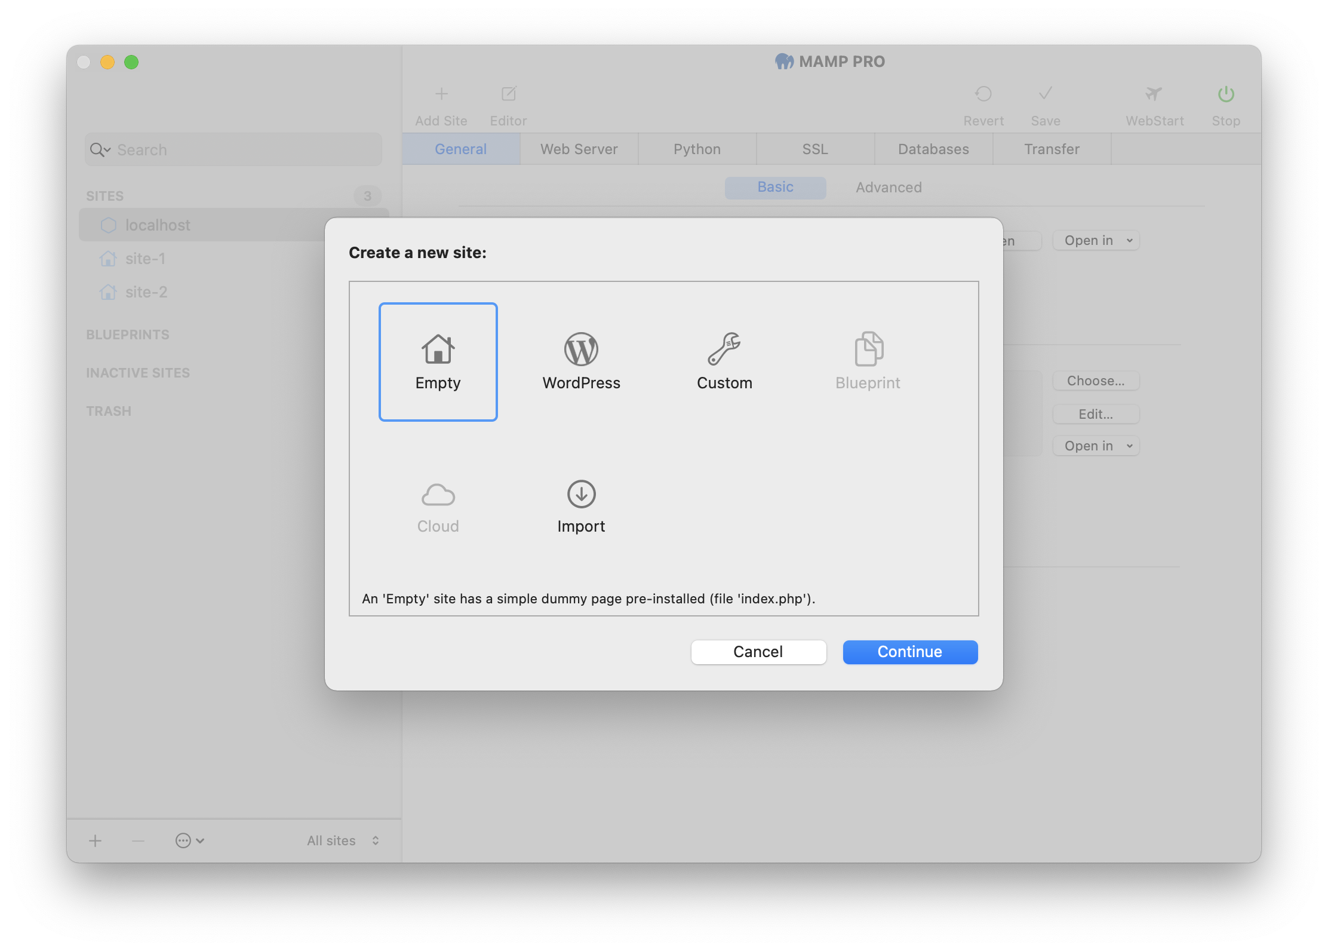Open the Editor from the toolbar
Image resolution: width=1328 pixels, height=951 pixels.
(508, 106)
